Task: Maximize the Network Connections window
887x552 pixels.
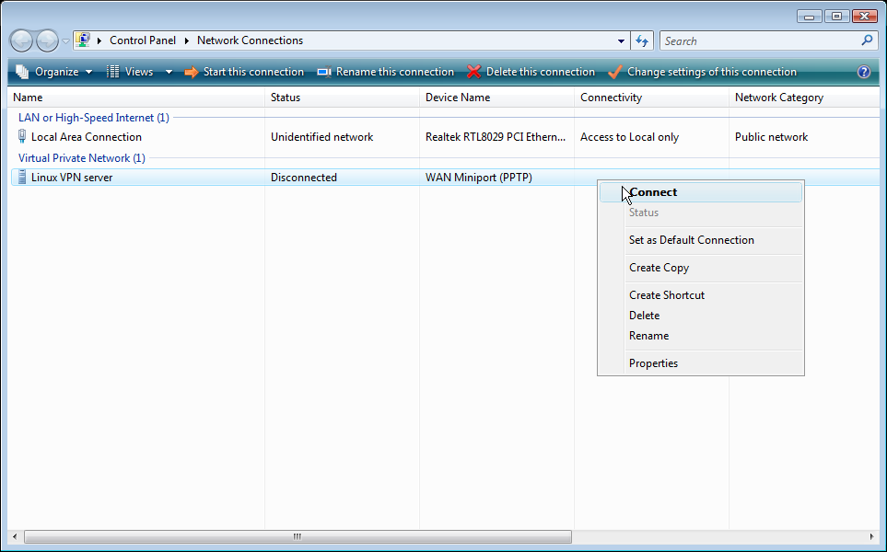Action: point(836,17)
